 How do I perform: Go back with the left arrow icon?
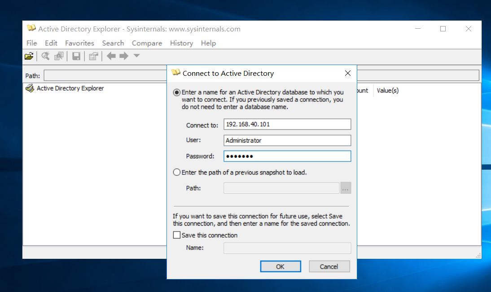pos(111,56)
